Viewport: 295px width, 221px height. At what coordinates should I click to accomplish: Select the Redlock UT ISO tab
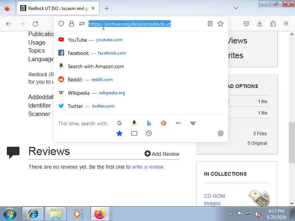pyautogui.click(x=58, y=8)
